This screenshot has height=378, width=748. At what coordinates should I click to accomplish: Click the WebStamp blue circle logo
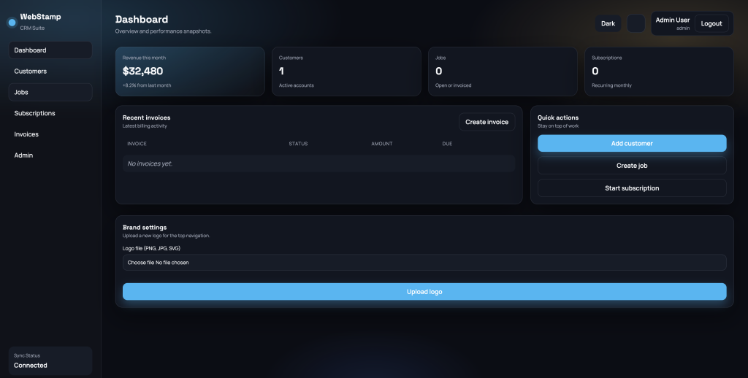click(12, 23)
